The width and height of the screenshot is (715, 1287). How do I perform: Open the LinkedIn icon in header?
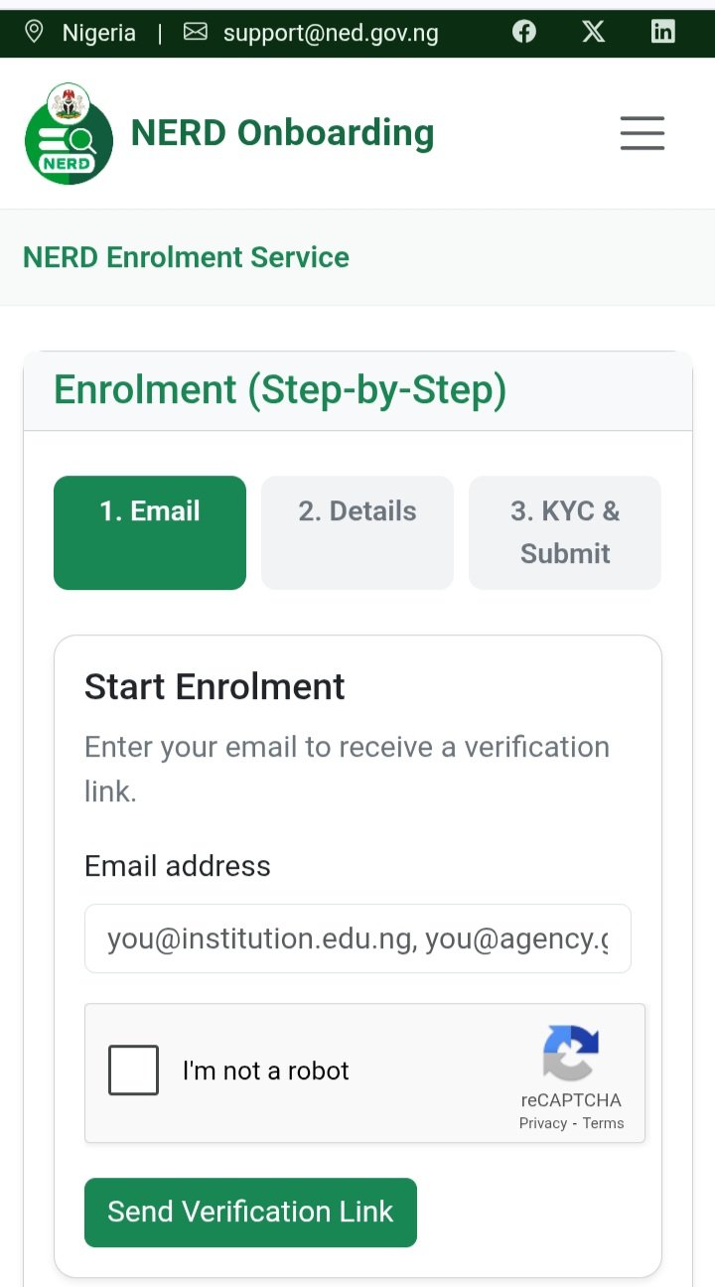point(662,32)
